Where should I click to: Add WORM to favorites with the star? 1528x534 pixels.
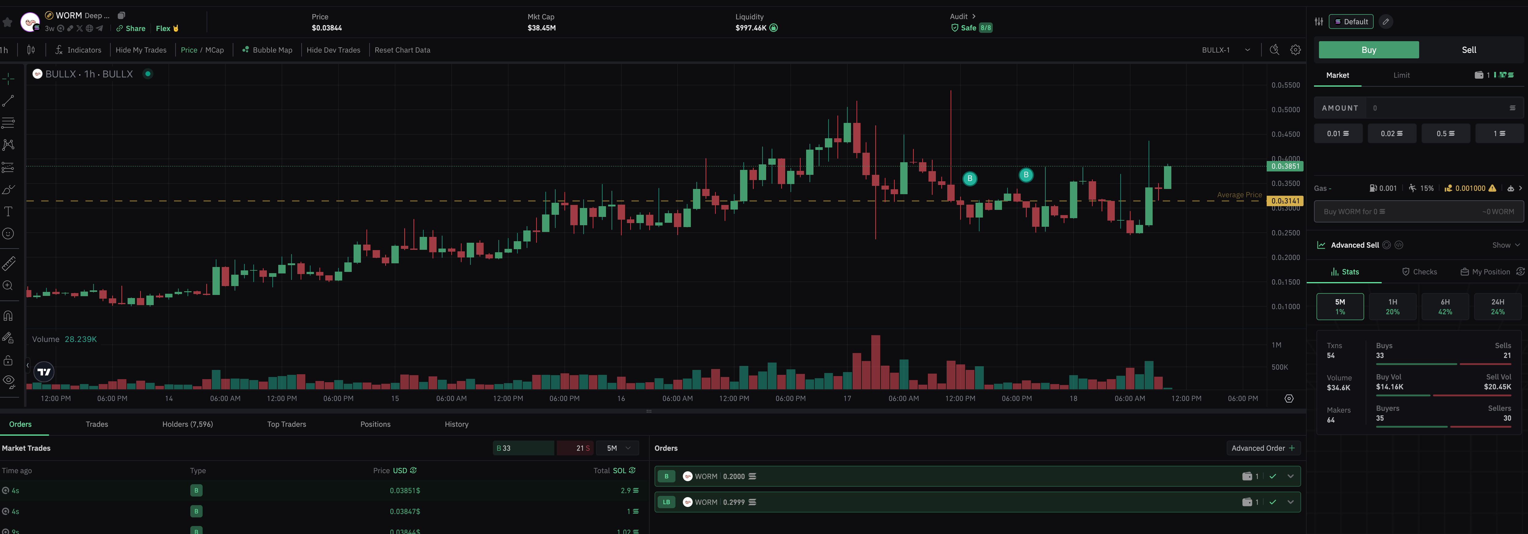coord(7,22)
